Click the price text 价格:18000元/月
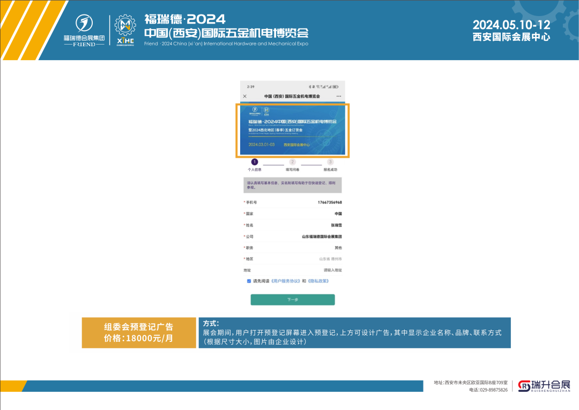This screenshot has width=579, height=410. [x=139, y=338]
